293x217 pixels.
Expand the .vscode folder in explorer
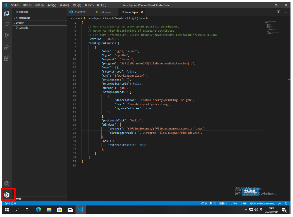24,28
